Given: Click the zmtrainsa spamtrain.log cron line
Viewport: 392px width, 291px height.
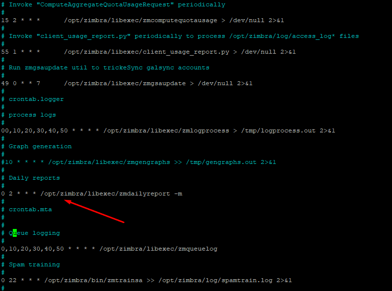Looking at the screenshot, I should [146, 280].
